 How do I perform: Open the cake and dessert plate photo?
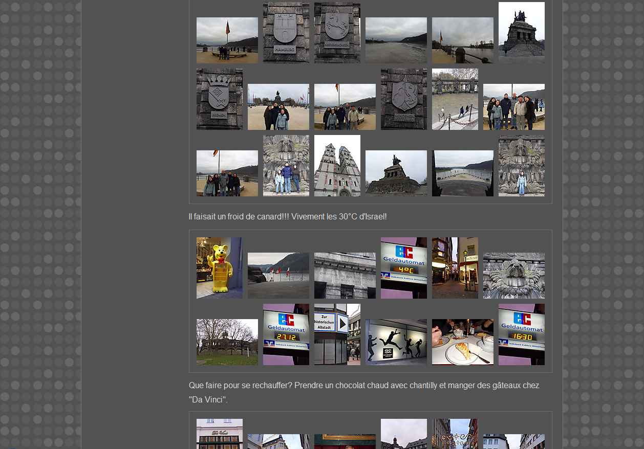pos(462,342)
